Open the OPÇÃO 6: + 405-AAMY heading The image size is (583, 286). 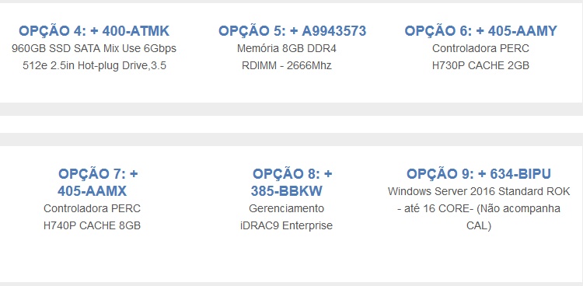click(x=480, y=31)
